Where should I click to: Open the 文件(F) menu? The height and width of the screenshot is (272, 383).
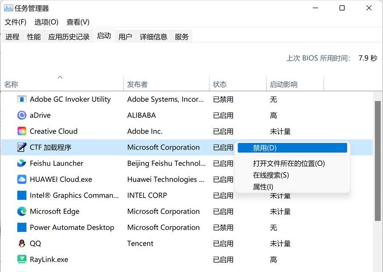(x=15, y=22)
